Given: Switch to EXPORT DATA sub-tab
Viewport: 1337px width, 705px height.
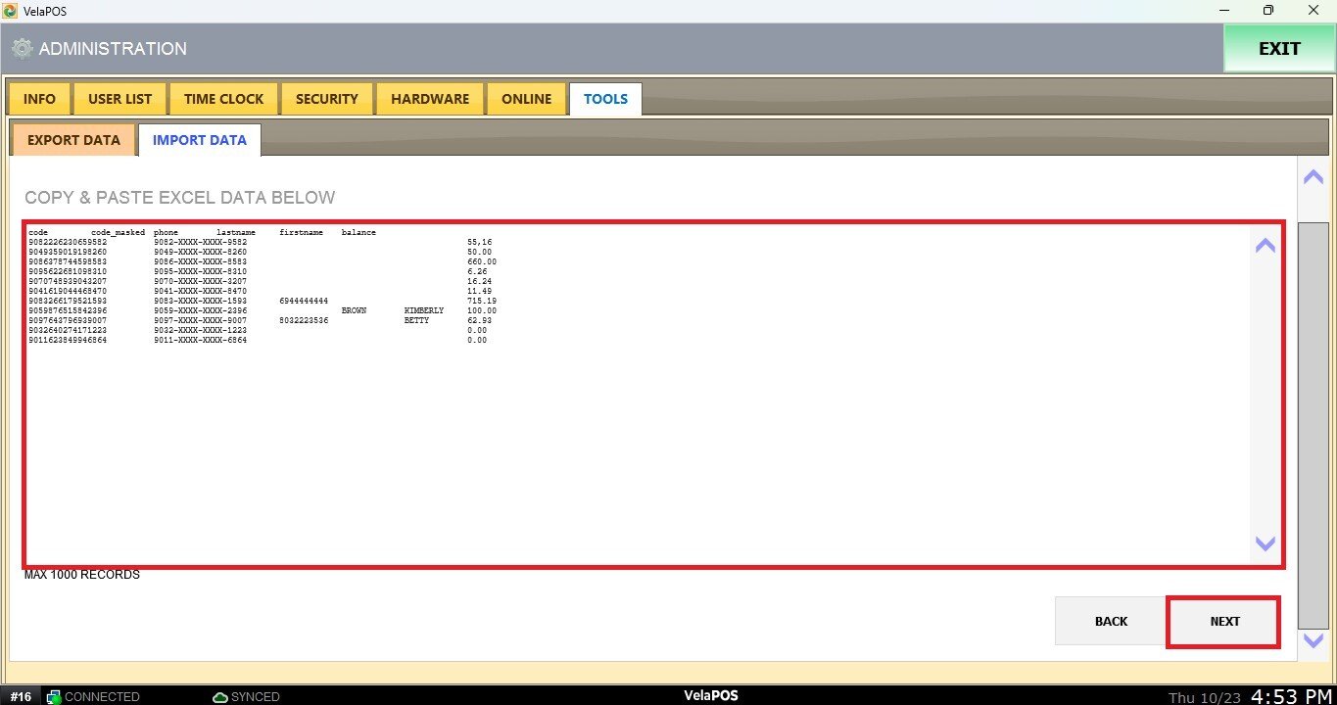Looking at the screenshot, I should pos(73,140).
